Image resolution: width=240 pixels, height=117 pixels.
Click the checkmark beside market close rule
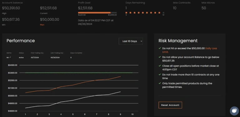point(160,66)
